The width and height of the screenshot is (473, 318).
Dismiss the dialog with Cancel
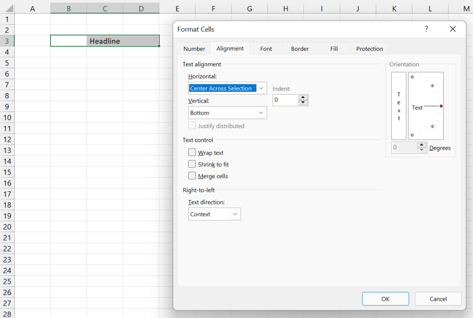438,299
